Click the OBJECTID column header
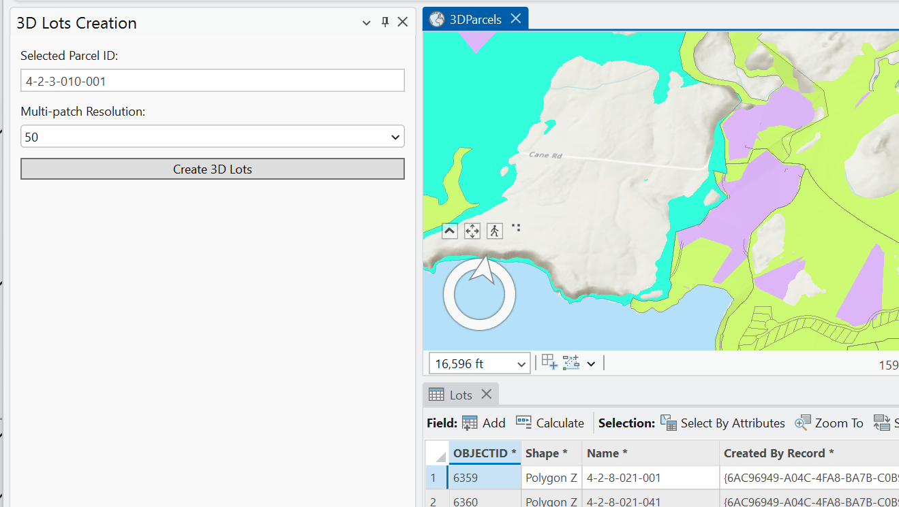 pos(485,453)
